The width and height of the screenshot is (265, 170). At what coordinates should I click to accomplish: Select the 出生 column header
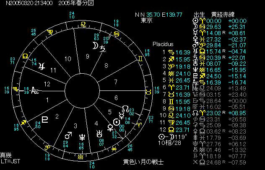tap(200, 14)
